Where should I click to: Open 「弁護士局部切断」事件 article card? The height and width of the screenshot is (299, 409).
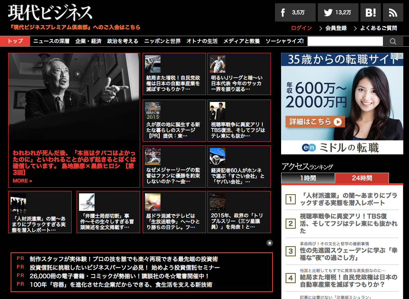[x=108, y=212]
